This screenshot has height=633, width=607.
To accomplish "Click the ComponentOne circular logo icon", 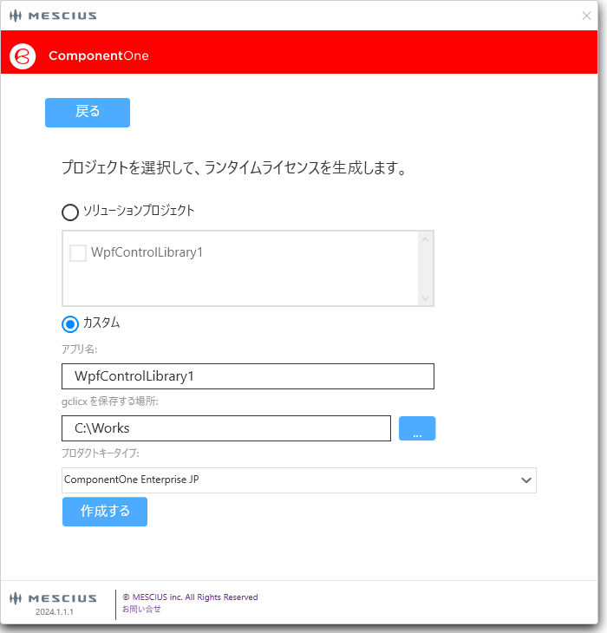I will [x=22, y=55].
